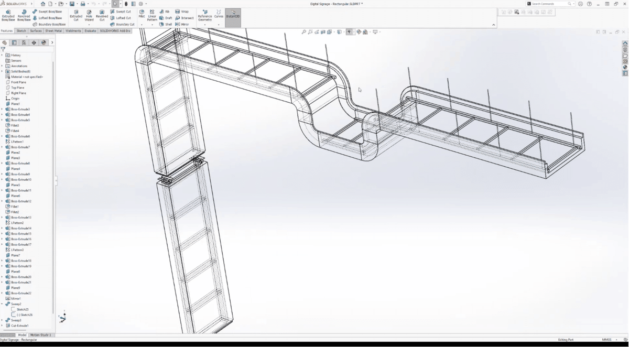Expand the manager panel tabs with the arrow
The height and width of the screenshot is (347, 629).
tap(52, 42)
